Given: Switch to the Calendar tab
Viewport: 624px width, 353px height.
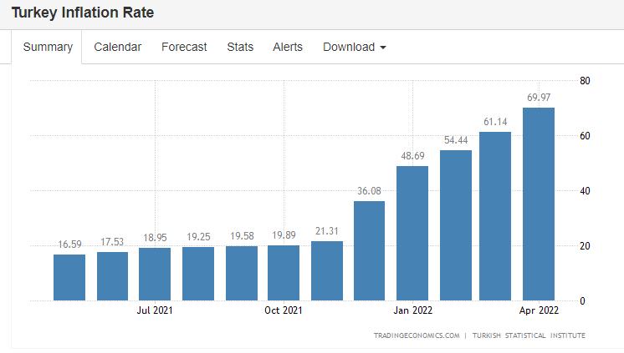Looking at the screenshot, I should coord(117,47).
